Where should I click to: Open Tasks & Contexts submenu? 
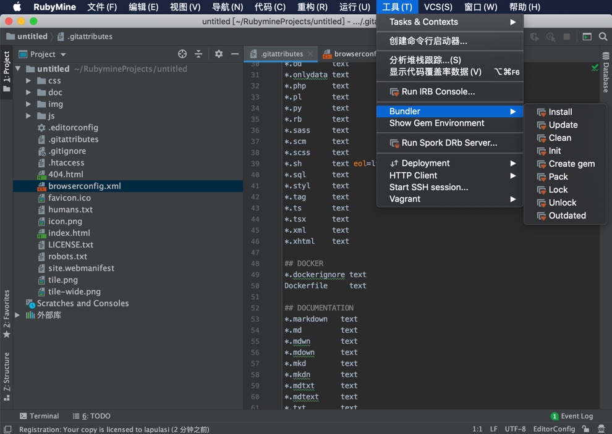pos(449,22)
